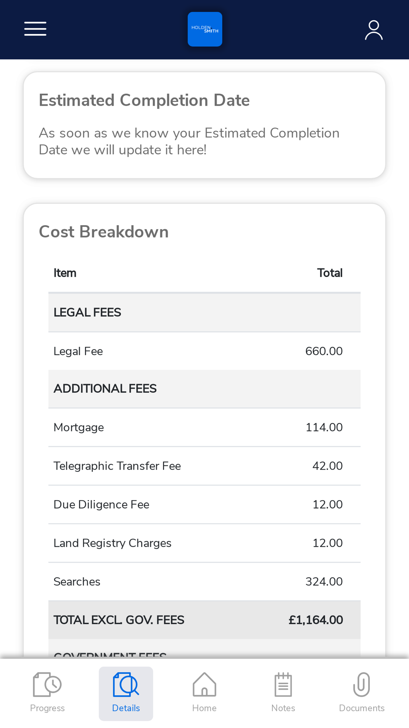Switch to the Progress tab label
This screenshot has width=409, height=728.
tap(47, 708)
